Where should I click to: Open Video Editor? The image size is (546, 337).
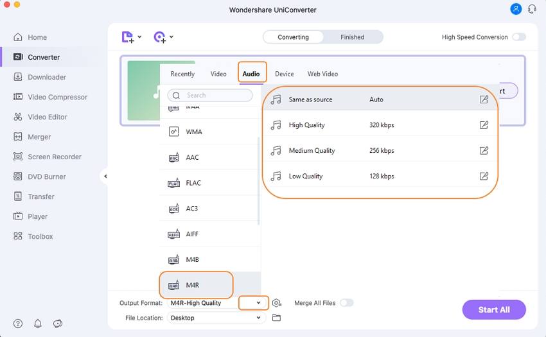tap(40, 117)
